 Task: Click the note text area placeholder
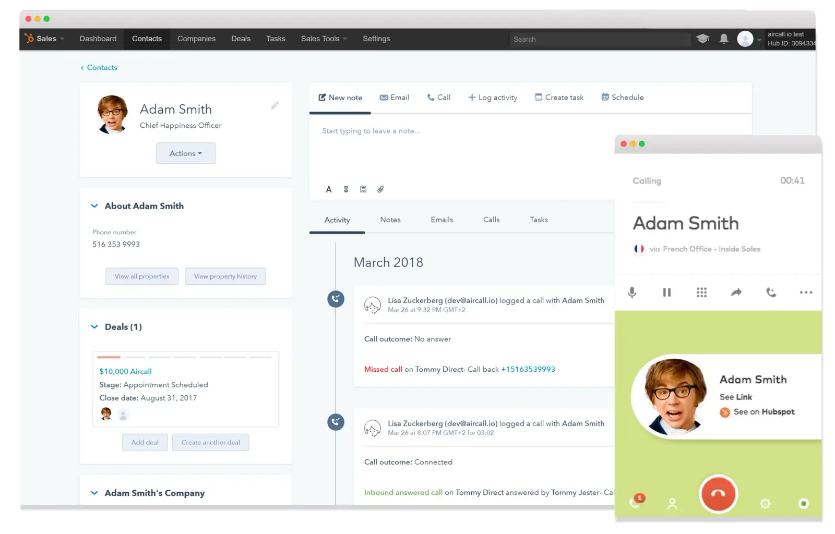371,131
